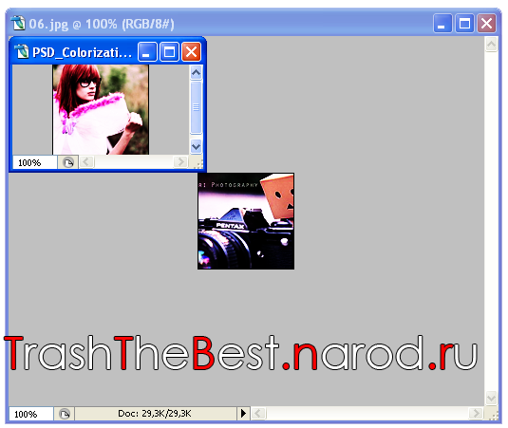The image size is (508, 428).
Task: Click outer window scroll up arrow
Action: [x=491, y=44]
